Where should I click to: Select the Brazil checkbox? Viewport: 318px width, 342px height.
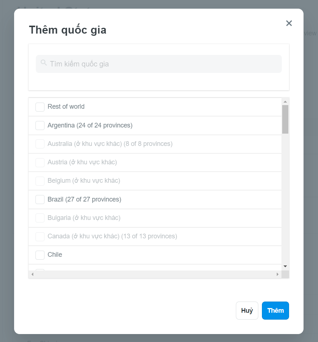coord(40,200)
